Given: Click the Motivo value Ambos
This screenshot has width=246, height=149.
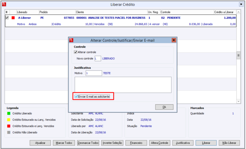Looking at the screenshot, I should pos(33,24).
